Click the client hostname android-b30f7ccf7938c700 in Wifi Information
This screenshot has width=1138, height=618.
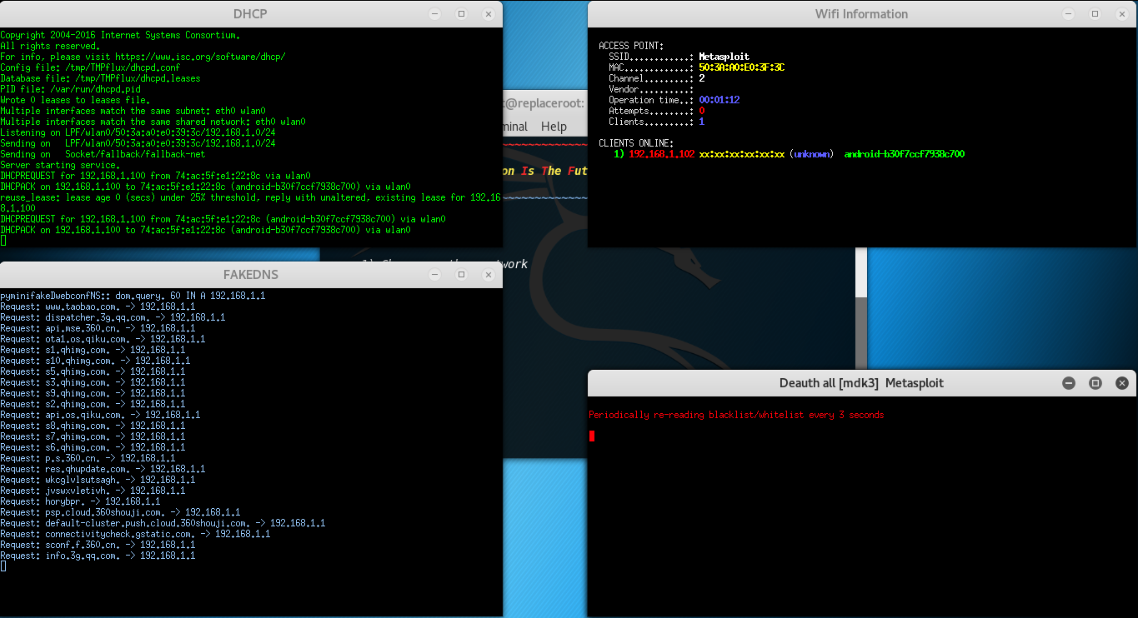point(905,154)
